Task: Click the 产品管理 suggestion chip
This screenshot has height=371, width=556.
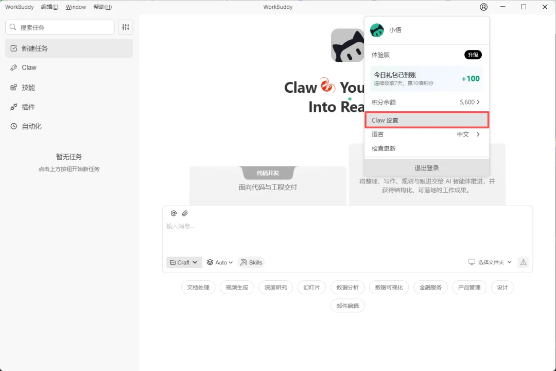Action: pos(469,287)
